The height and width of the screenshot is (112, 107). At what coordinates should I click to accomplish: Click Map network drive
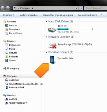tap(88, 15)
